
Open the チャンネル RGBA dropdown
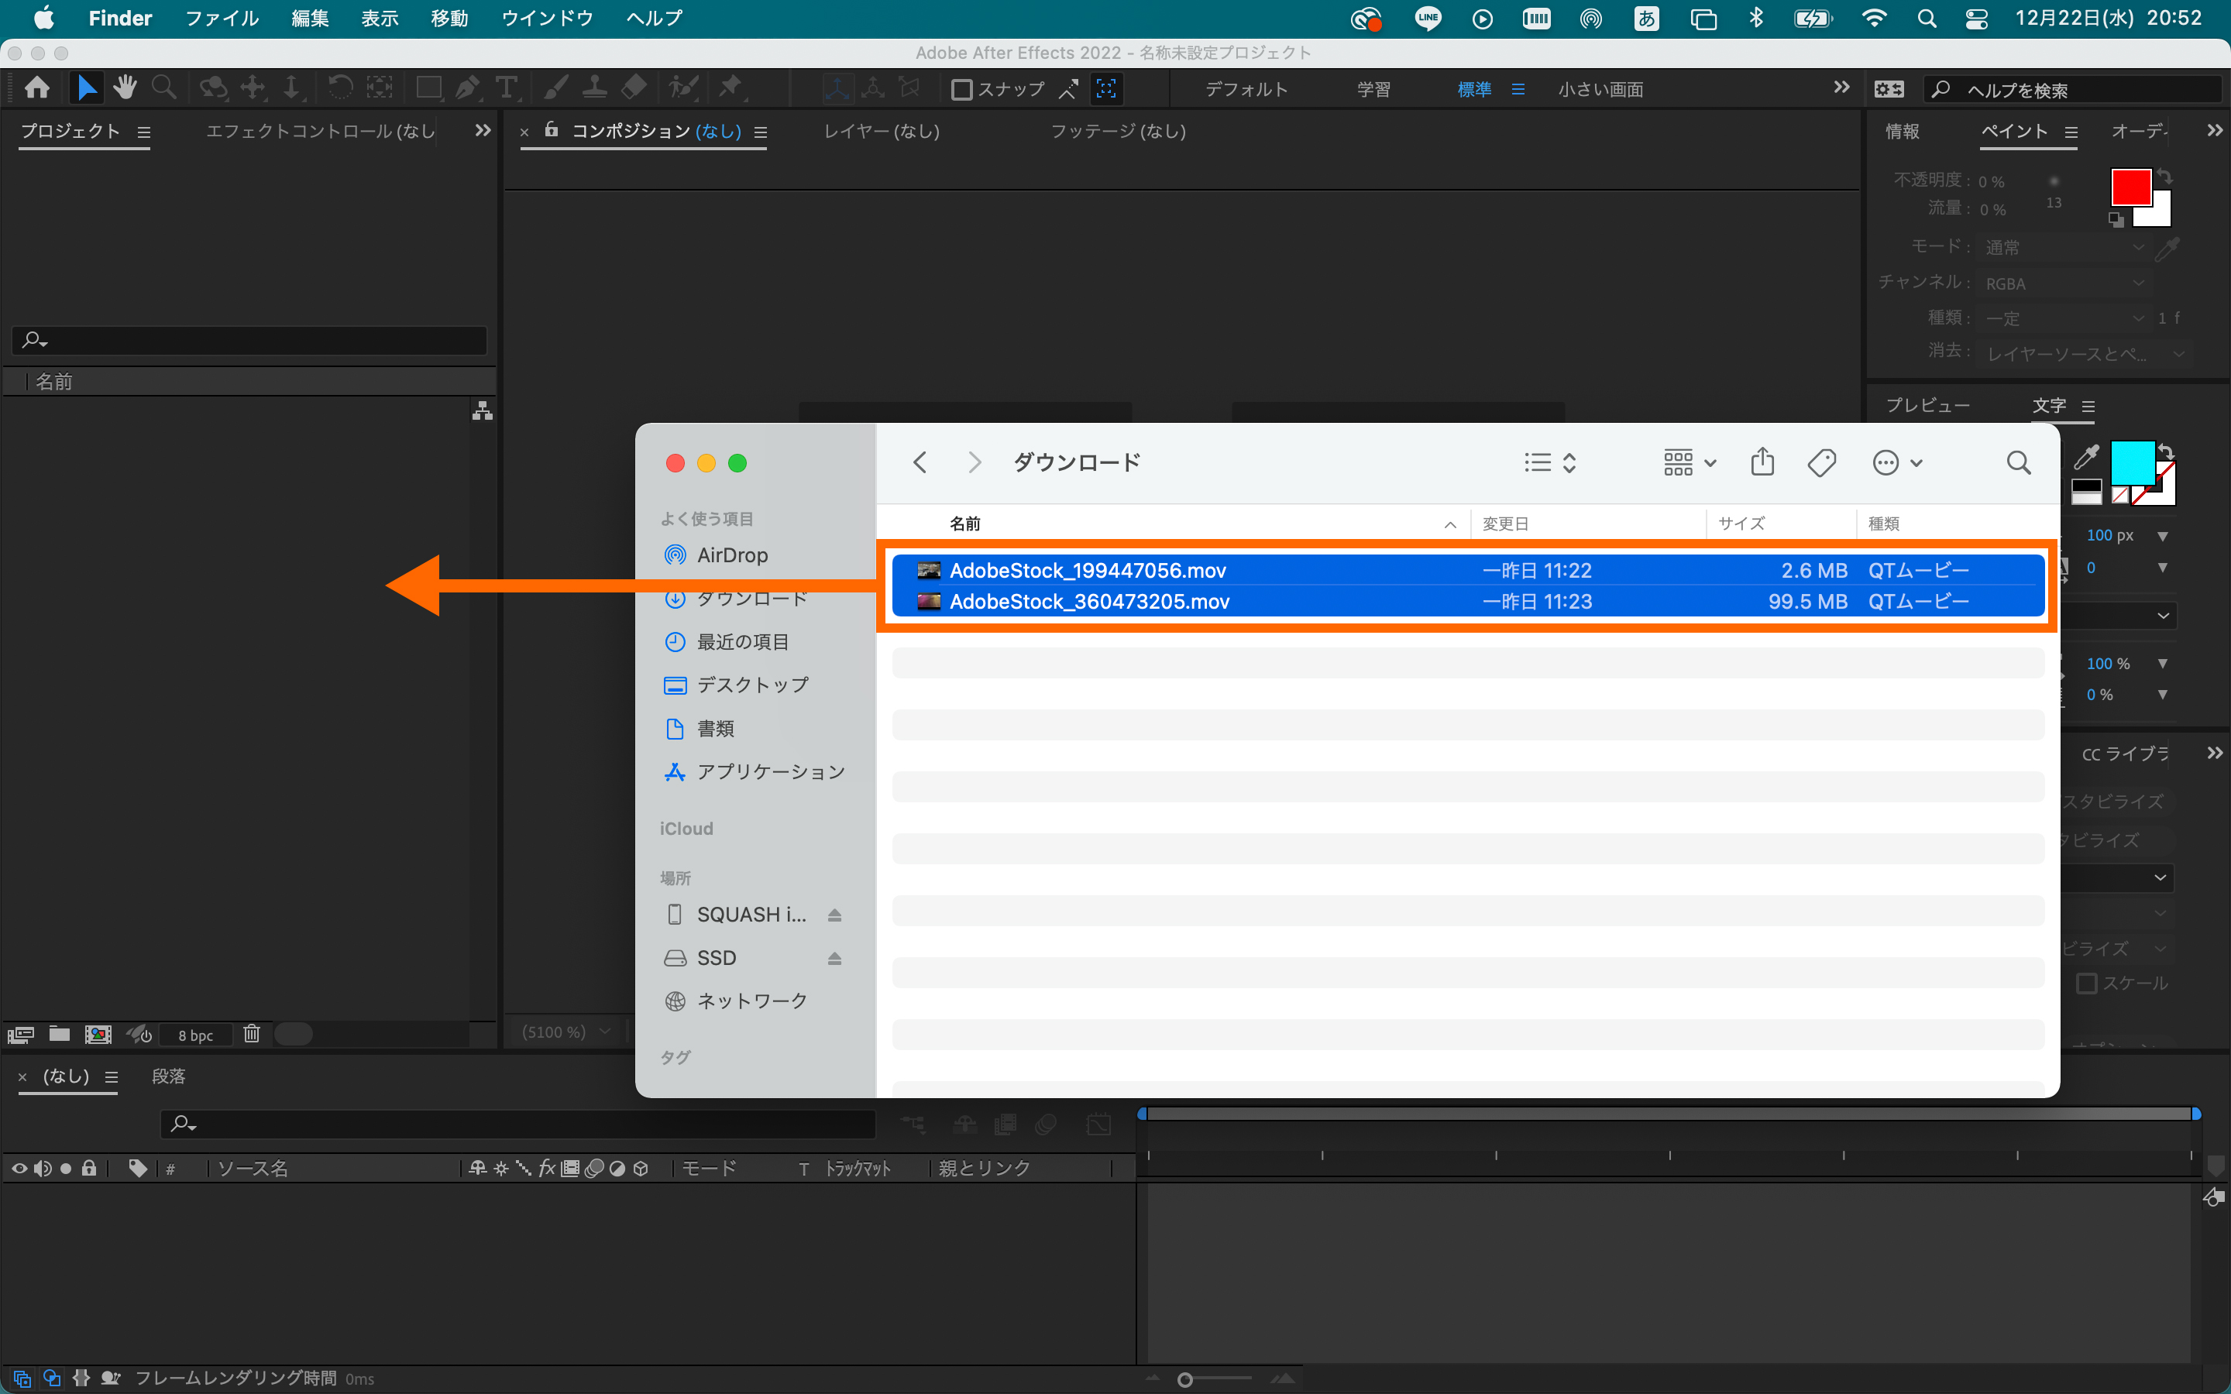click(2064, 283)
